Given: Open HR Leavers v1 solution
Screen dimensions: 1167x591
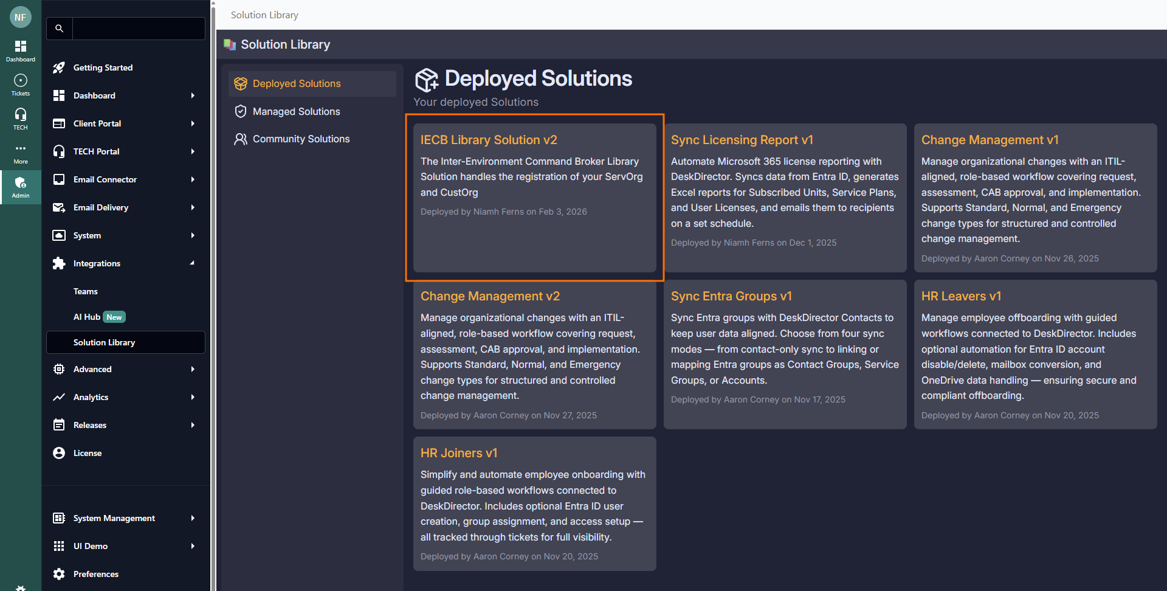Looking at the screenshot, I should click(x=1036, y=354).
